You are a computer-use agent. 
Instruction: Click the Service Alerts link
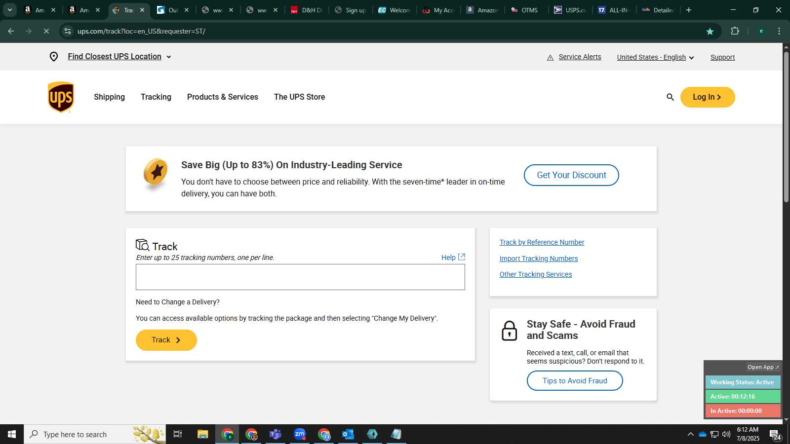(x=580, y=57)
